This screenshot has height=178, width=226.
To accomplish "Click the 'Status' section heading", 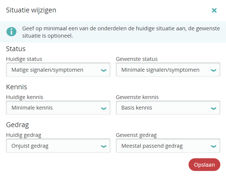I will tap(16, 49).
